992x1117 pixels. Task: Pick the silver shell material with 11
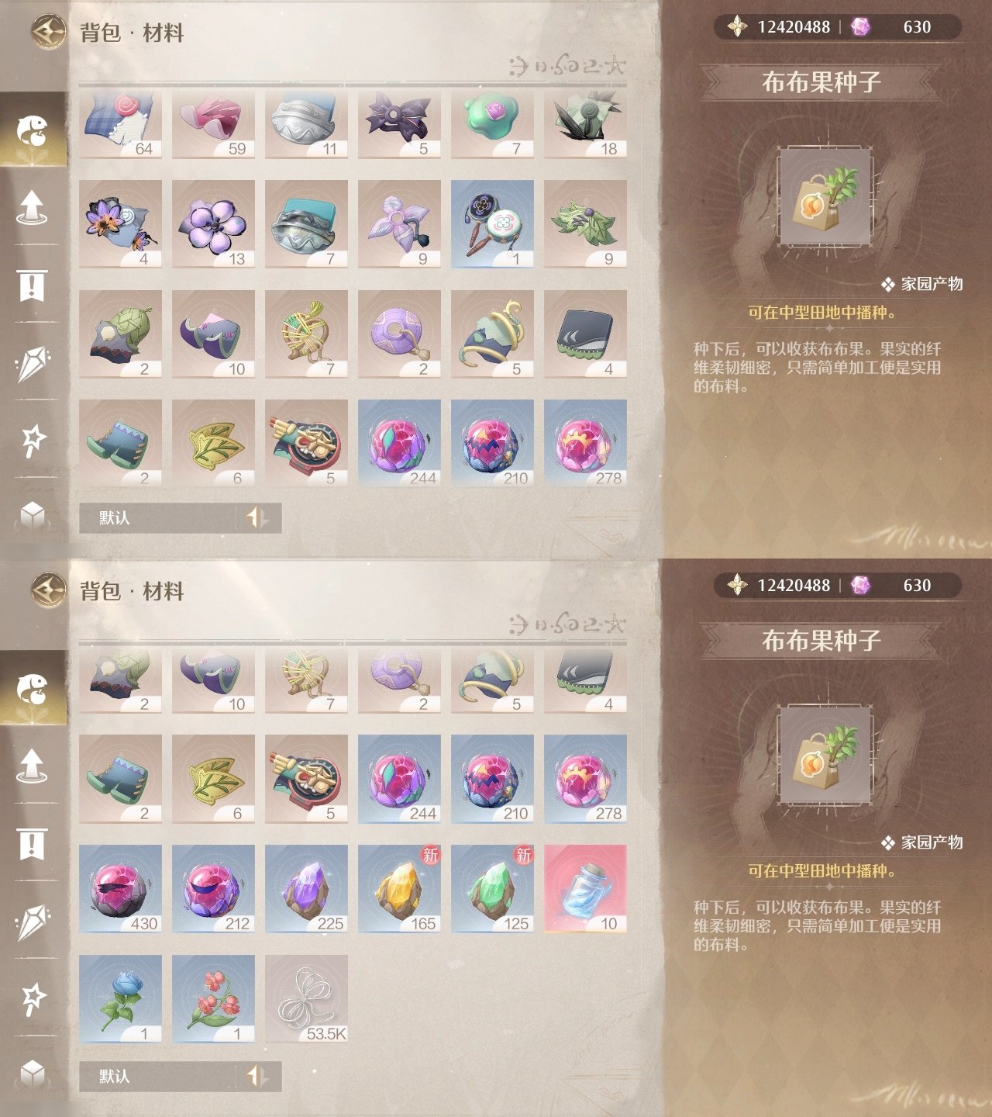click(306, 125)
